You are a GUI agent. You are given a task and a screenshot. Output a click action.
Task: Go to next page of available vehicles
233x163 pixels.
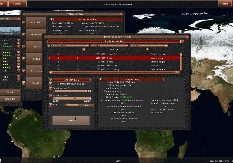point(148,49)
